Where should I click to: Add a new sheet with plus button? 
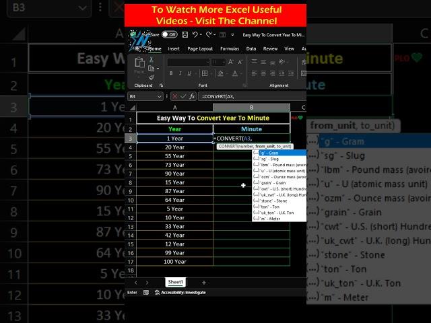[x=203, y=283]
